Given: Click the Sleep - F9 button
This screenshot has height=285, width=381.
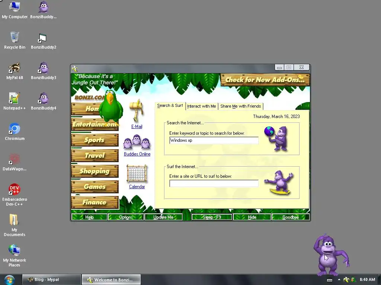Looking at the screenshot, I should coord(212,217).
